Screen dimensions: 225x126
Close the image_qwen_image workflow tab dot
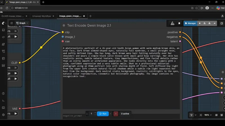84,16
